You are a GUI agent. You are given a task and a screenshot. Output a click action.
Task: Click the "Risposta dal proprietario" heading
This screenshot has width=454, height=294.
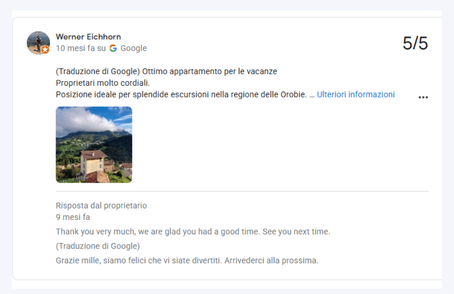(x=101, y=206)
